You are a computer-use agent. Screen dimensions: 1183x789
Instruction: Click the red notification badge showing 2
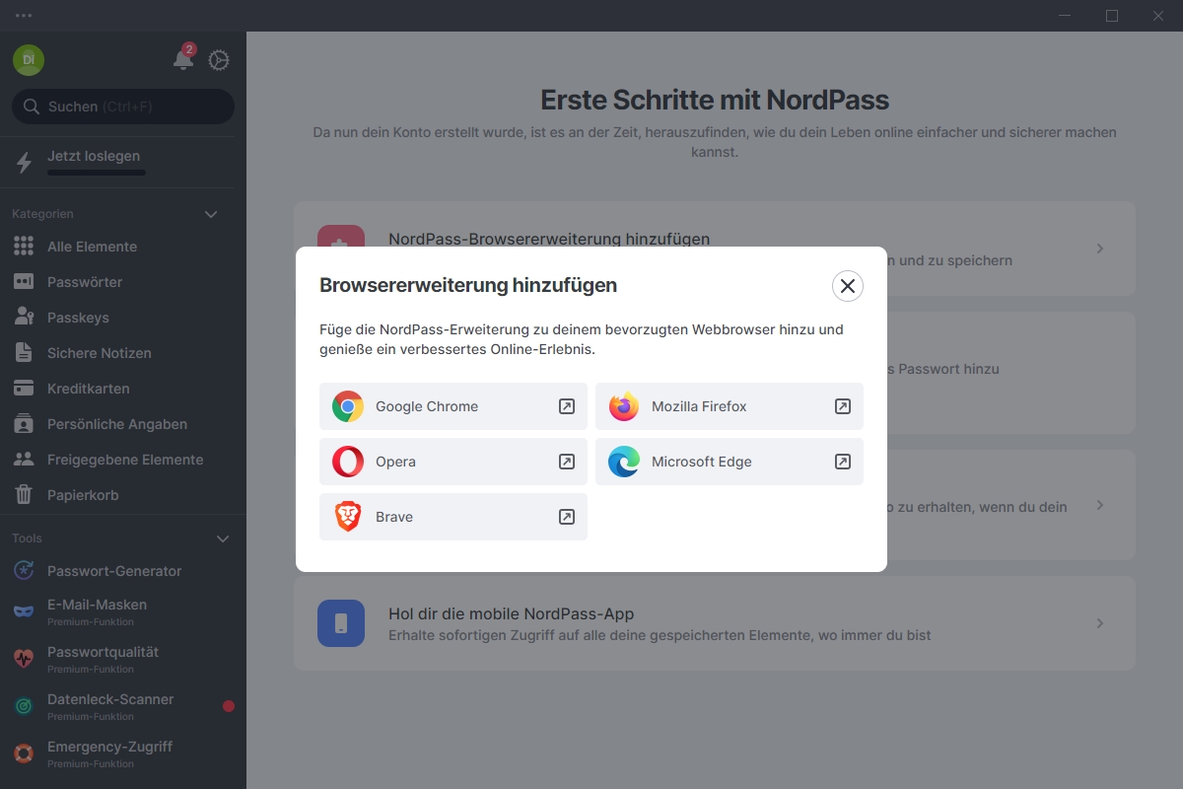pyautogui.click(x=189, y=49)
